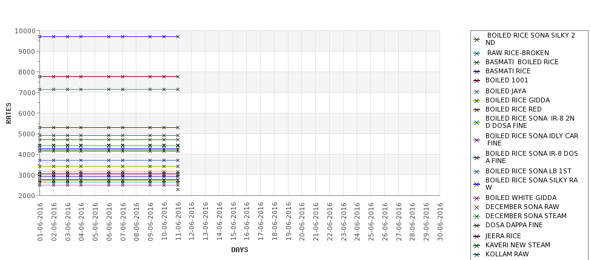
Task: Click the DAYS x-axis title
Action: coord(239,250)
